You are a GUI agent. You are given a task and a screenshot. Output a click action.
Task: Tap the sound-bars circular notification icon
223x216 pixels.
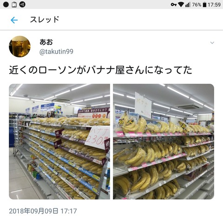[x=22, y=5]
